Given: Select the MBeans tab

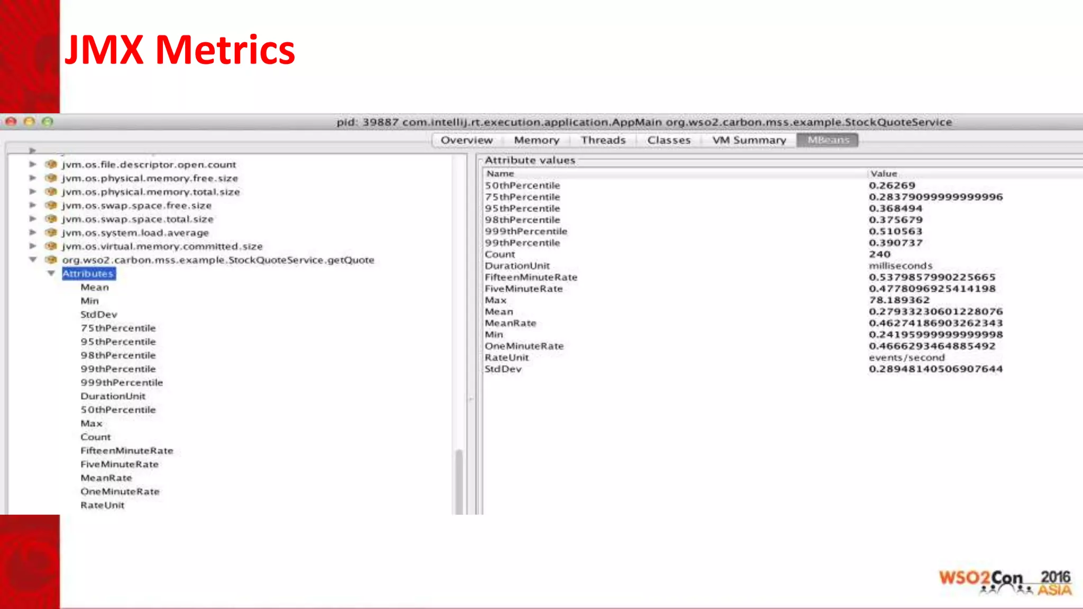Looking at the screenshot, I should [828, 140].
